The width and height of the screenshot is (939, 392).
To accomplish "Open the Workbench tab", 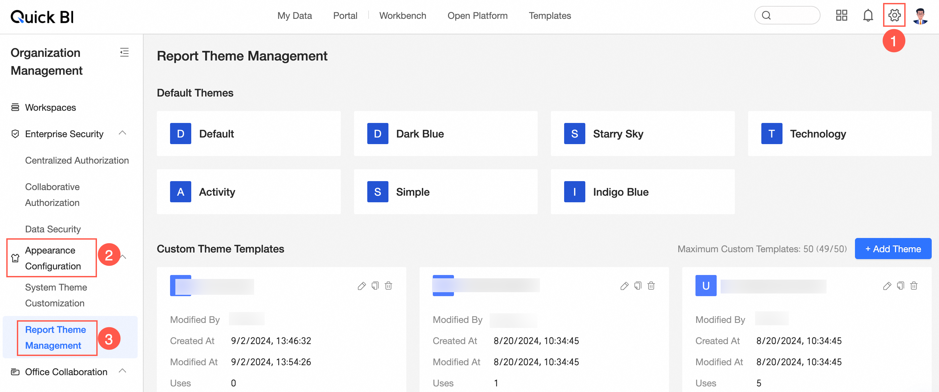I will 402,16.
